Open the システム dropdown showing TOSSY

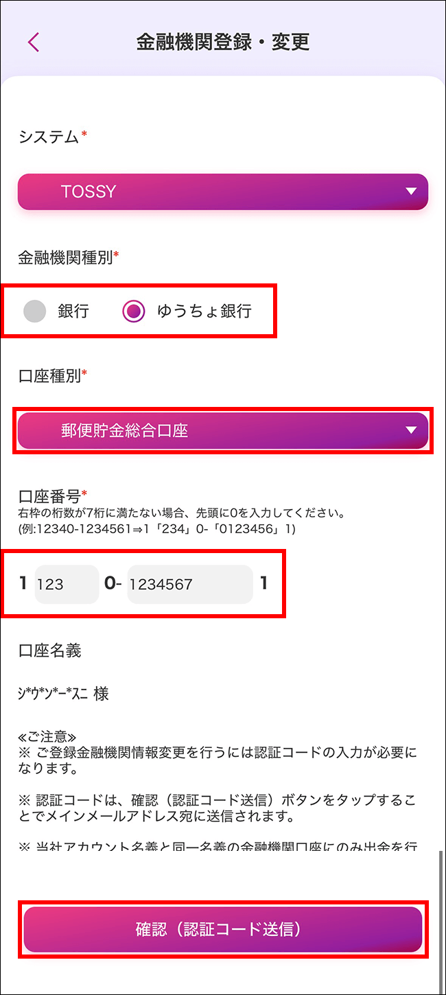(222, 191)
